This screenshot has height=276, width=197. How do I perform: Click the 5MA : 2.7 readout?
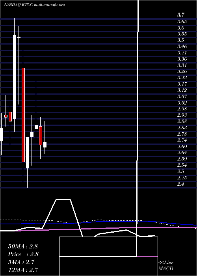pyautogui.click(x=21, y=262)
